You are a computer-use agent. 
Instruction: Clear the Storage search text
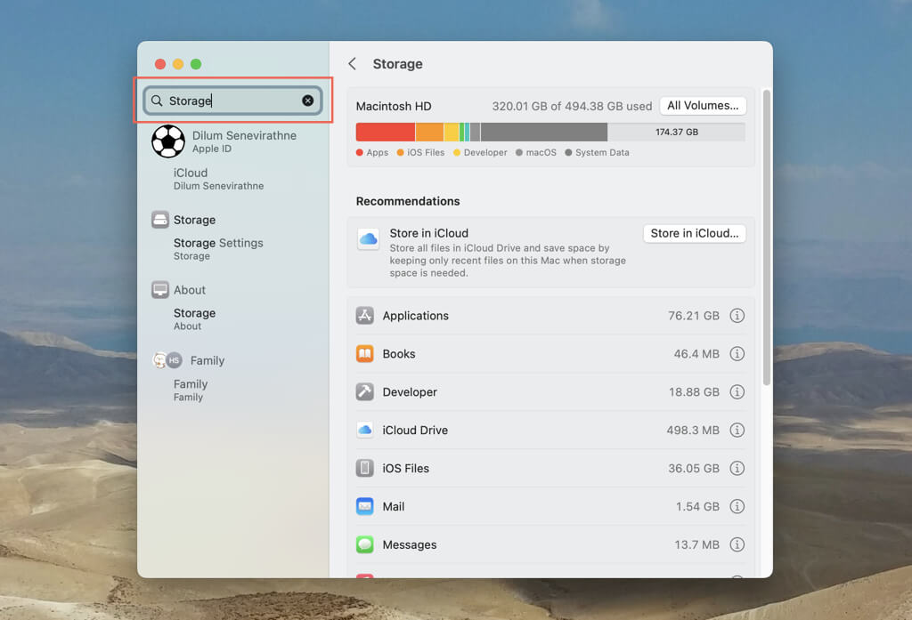[x=307, y=101]
